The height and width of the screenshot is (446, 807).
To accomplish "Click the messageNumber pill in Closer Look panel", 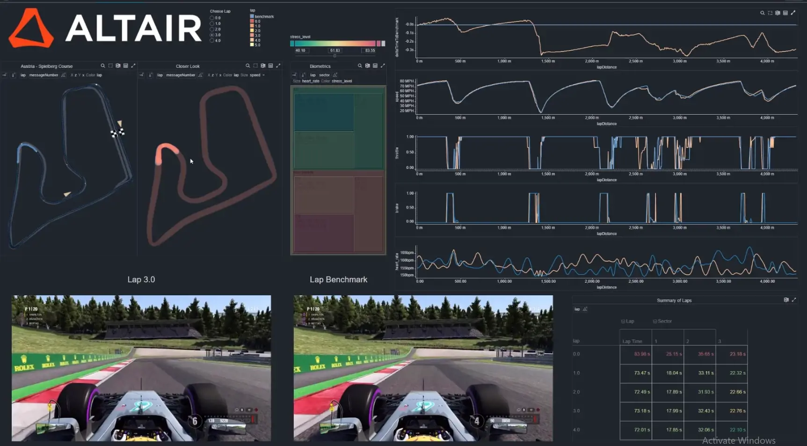I will (180, 75).
